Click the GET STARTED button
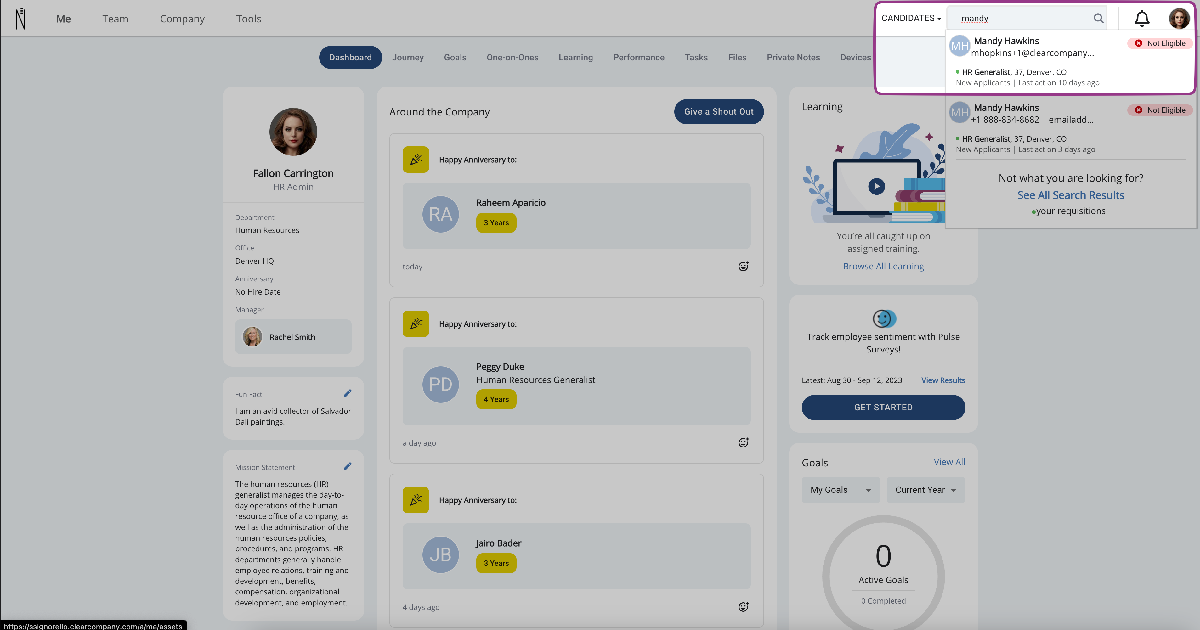The image size is (1200, 630). 883,408
